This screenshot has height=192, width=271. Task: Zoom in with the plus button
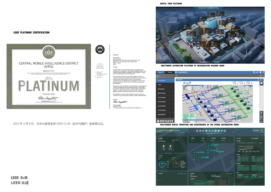pos(261,113)
